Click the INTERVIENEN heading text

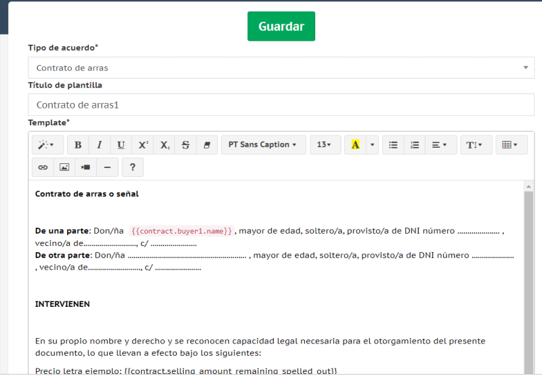[62, 304]
